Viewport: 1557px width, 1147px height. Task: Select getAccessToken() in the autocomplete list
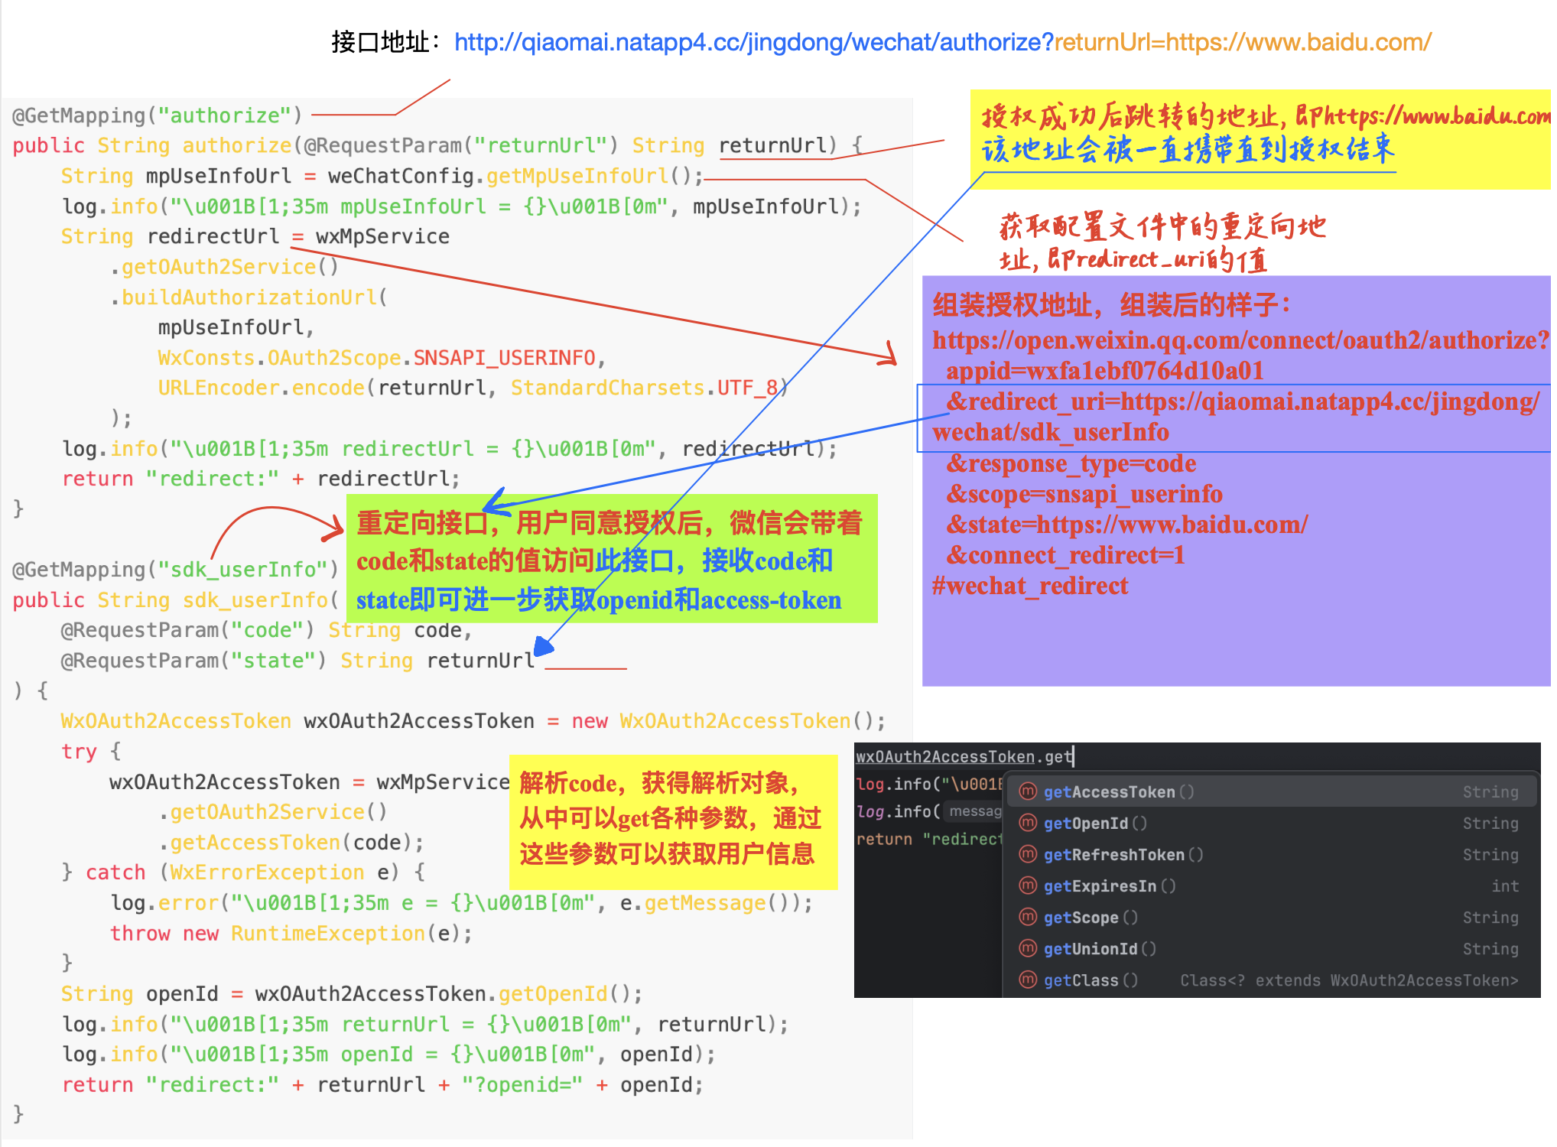[x=1271, y=791]
